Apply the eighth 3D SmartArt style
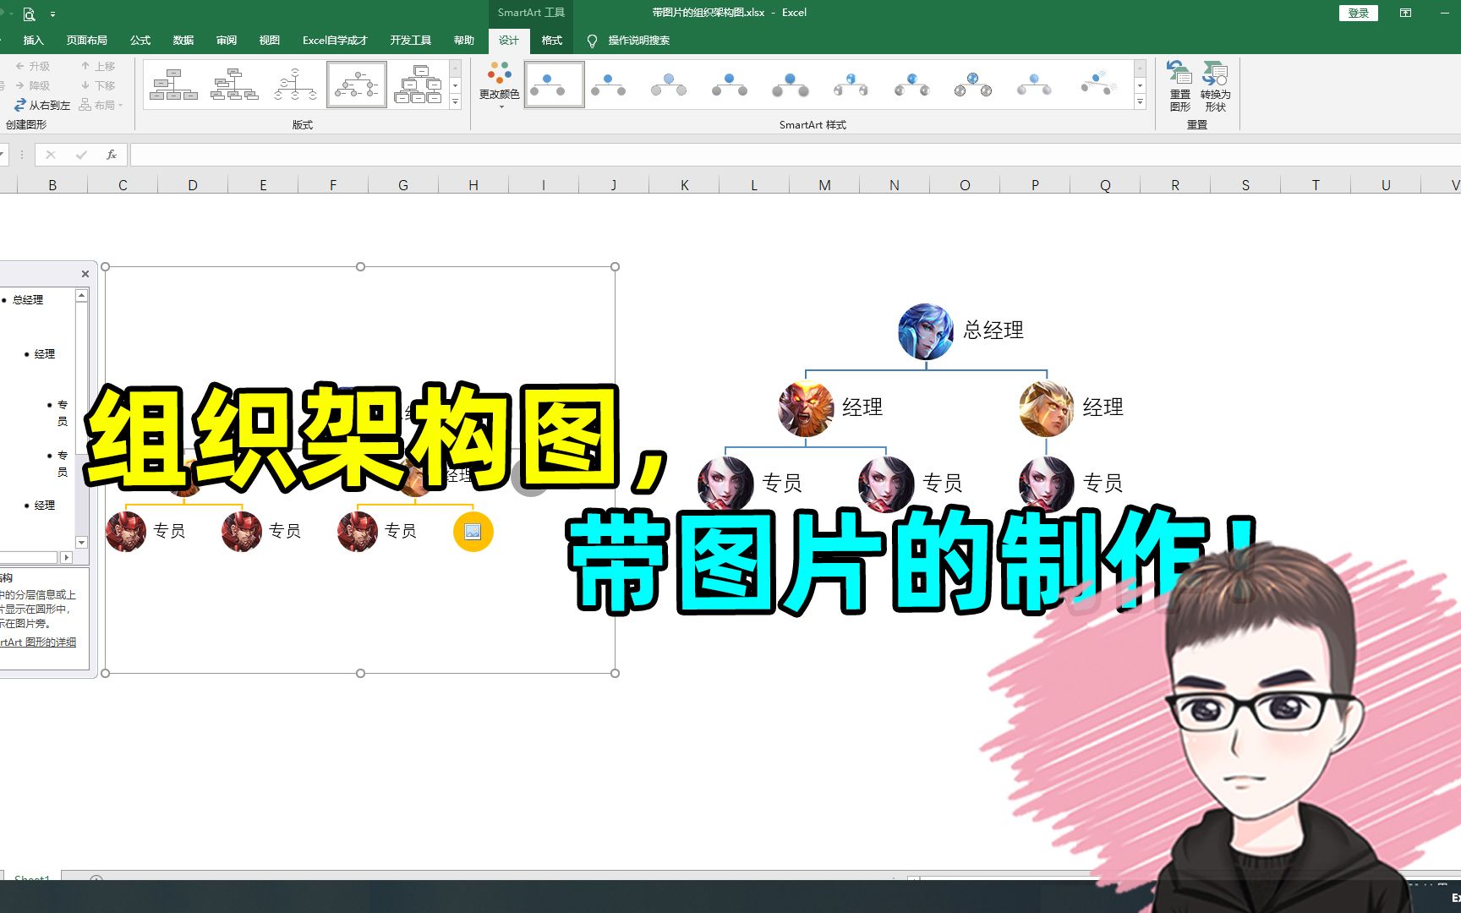 pyautogui.click(x=973, y=85)
